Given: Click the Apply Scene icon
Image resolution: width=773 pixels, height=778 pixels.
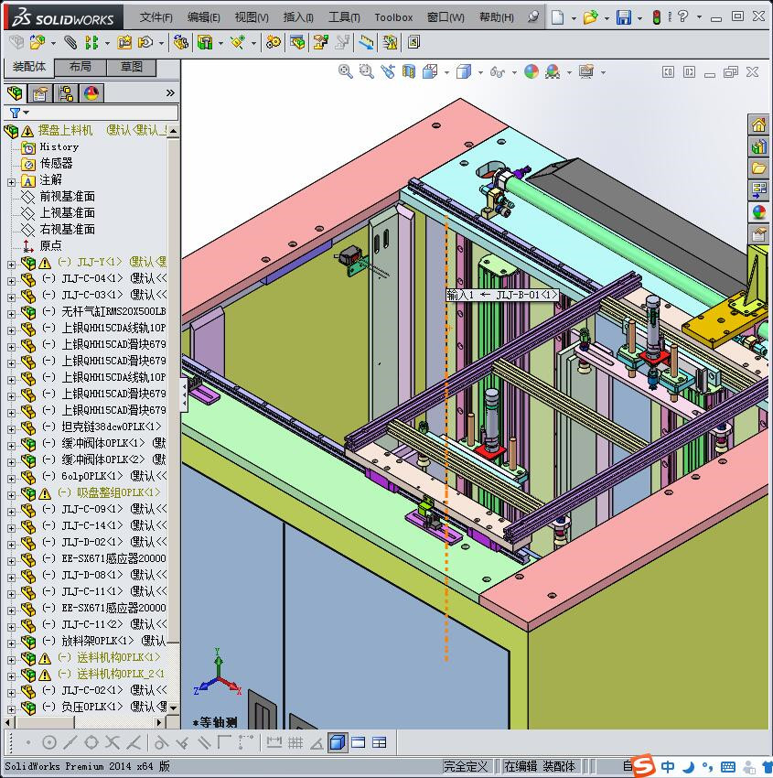Looking at the screenshot, I should coord(553,72).
